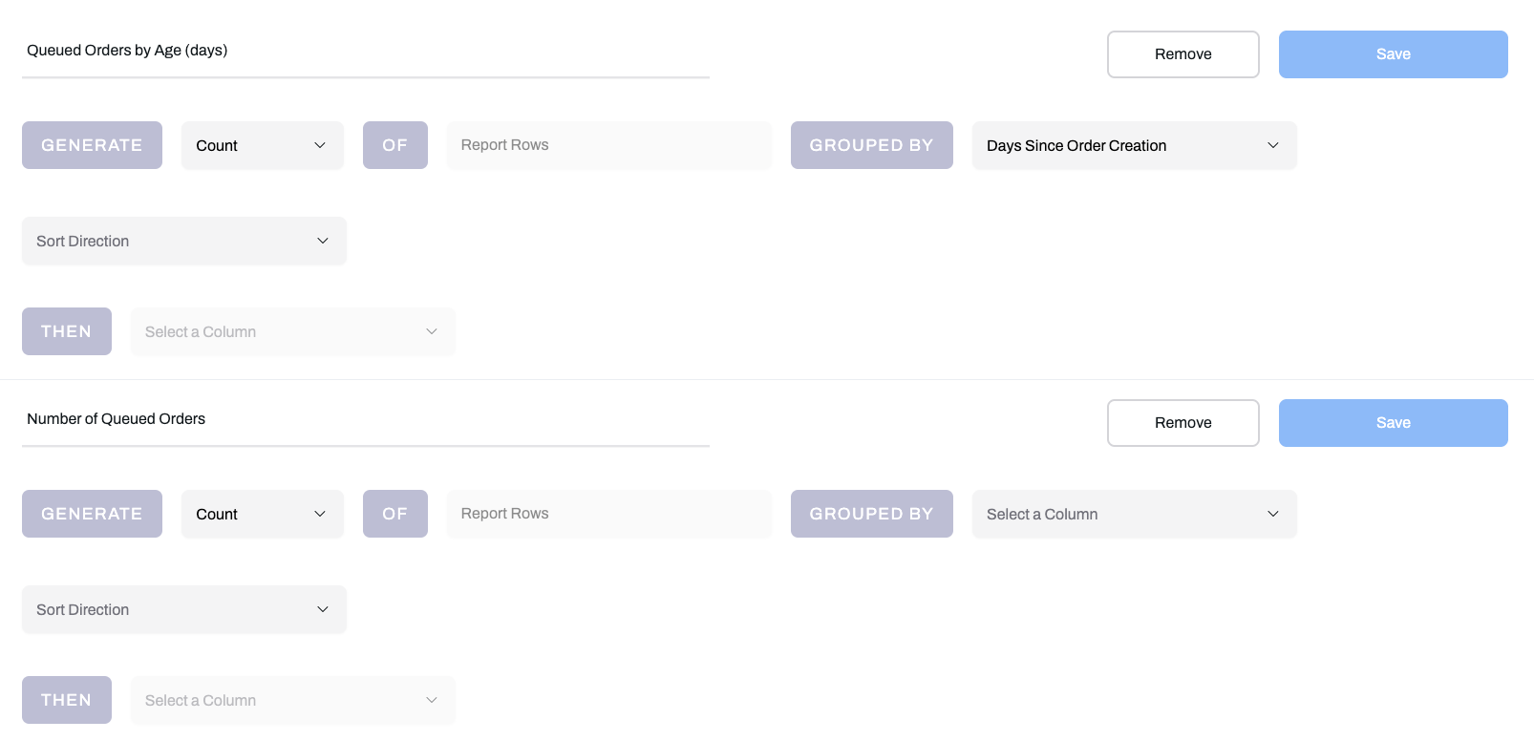The width and height of the screenshot is (1534, 741).
Task: Open Sort Direction dropdown under Queued Orders by Age
Action: click(184, 241)
